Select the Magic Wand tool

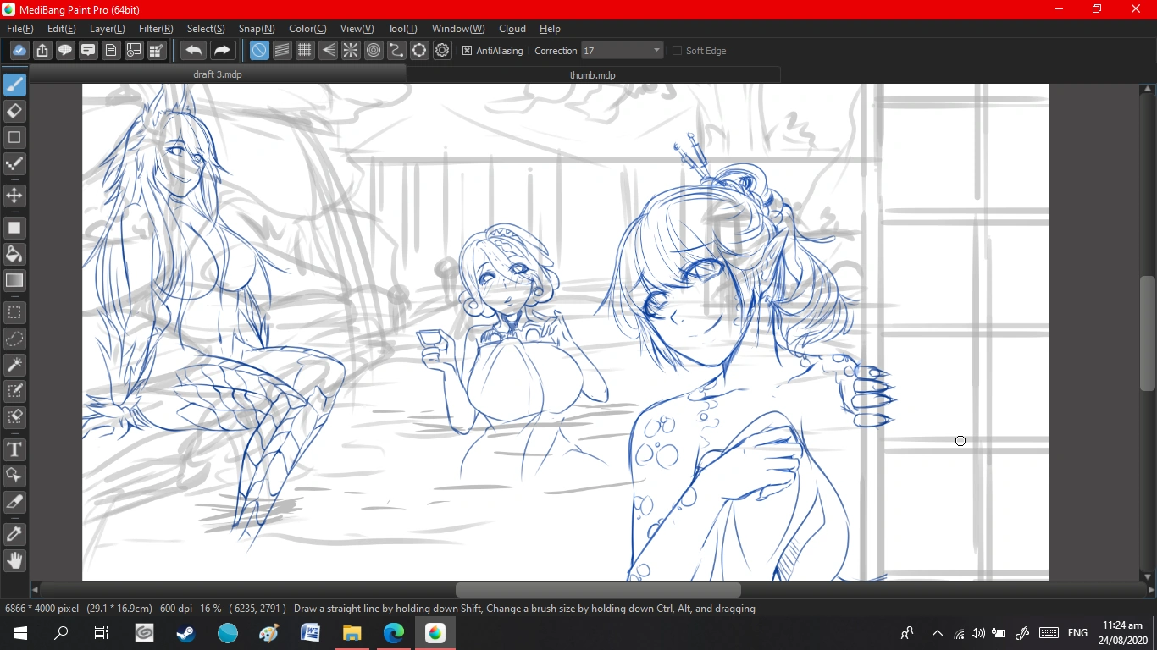[14, 365]
